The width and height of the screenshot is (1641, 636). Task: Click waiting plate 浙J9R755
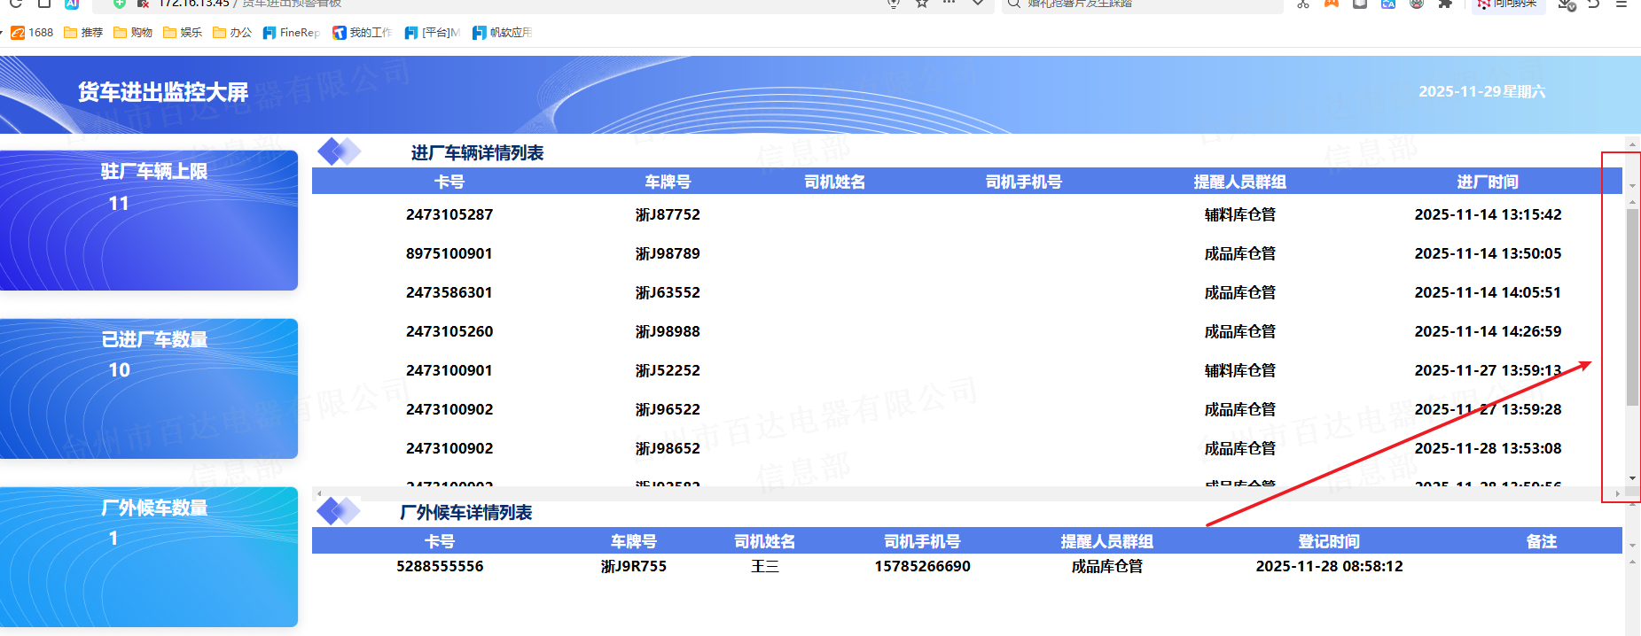[633, 566]
